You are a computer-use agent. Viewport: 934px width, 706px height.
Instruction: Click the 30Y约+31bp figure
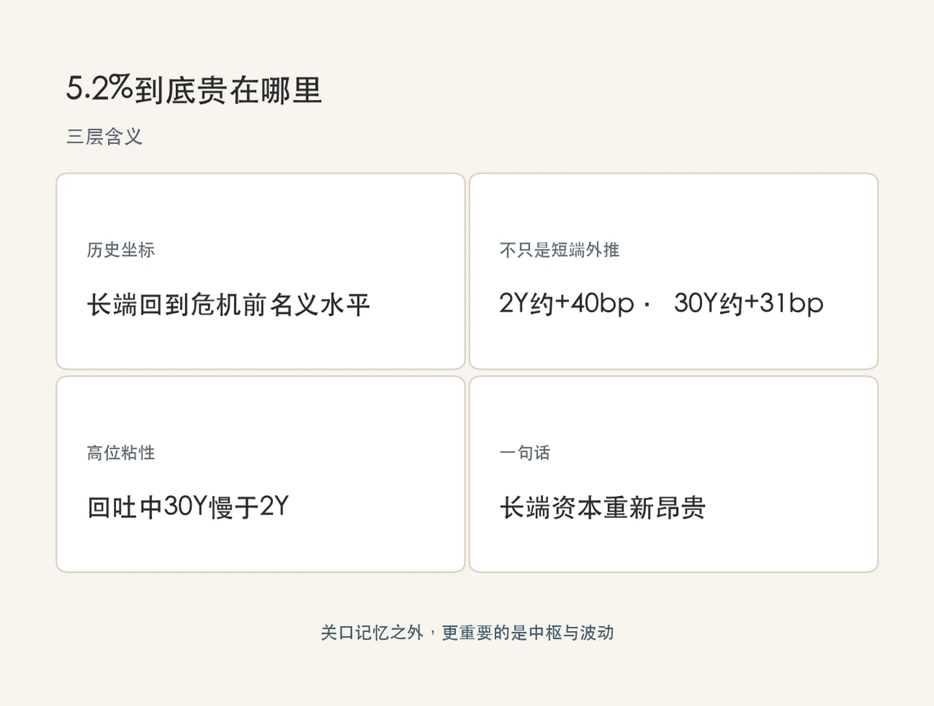click(x=749, y=303)
